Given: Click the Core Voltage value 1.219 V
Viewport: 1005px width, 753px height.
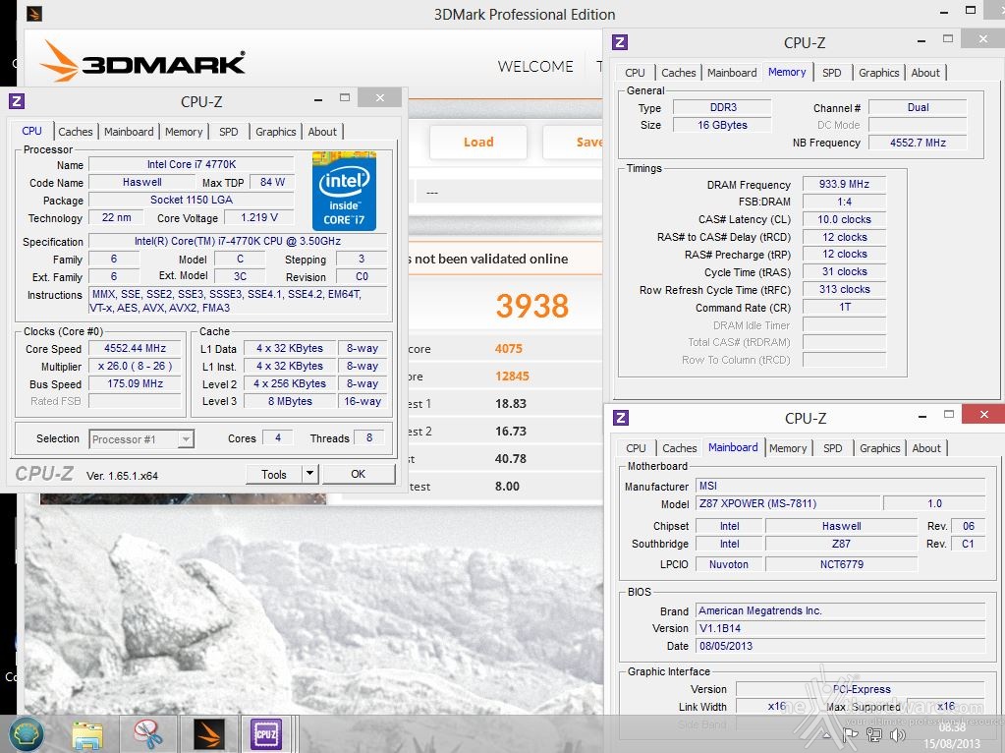Looking at the screenshot, I should (x=259, y=217).
